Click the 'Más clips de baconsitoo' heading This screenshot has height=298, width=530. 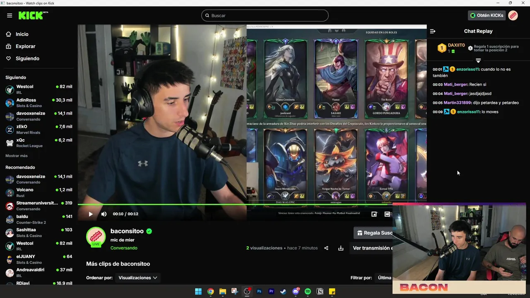tap(118, 264)
